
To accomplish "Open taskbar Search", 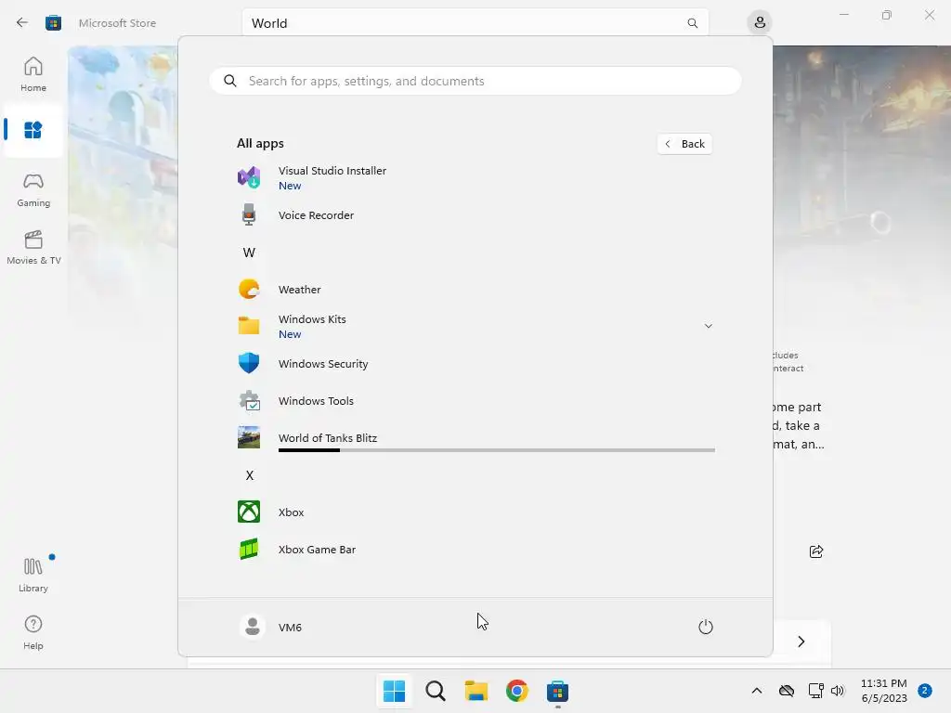I will click(436, 691).
